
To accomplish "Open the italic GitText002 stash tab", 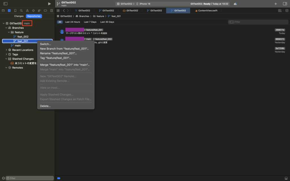I will pyautogui.click(x=130, y=10).
